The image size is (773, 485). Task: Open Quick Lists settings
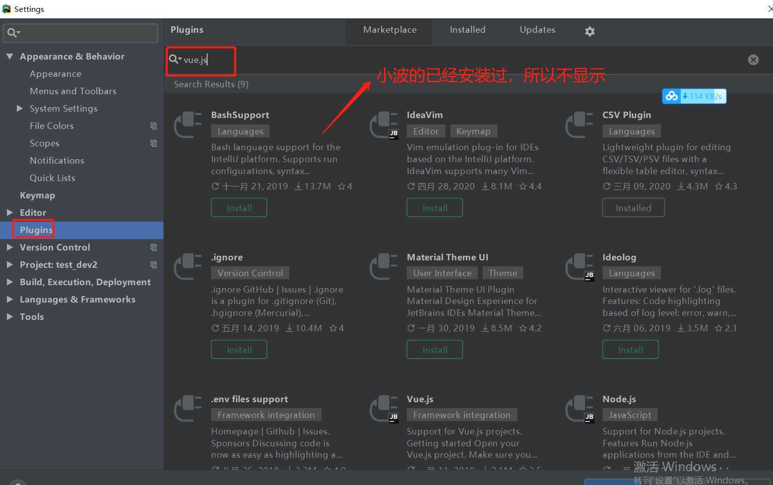[52, 178]
